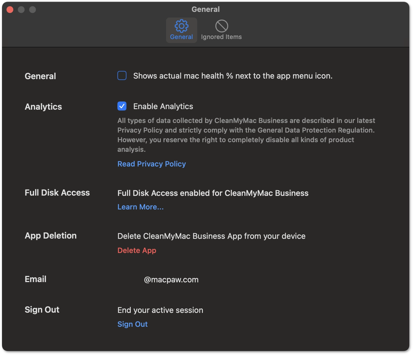The width and height of the screenshot is (413, 355).
Task: Click the Email section label
Action: pyautogui.click(x=35, y=279)
